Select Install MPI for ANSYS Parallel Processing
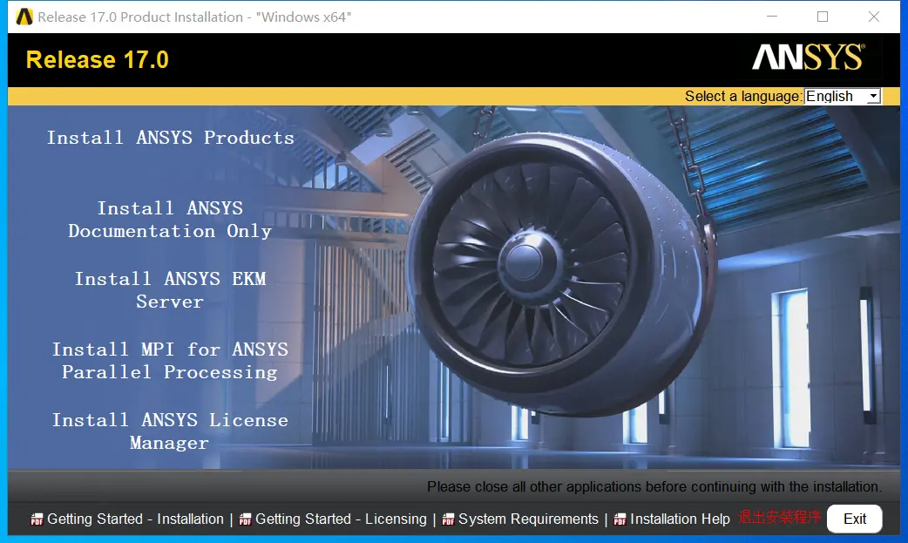 (x=170, y=361)
